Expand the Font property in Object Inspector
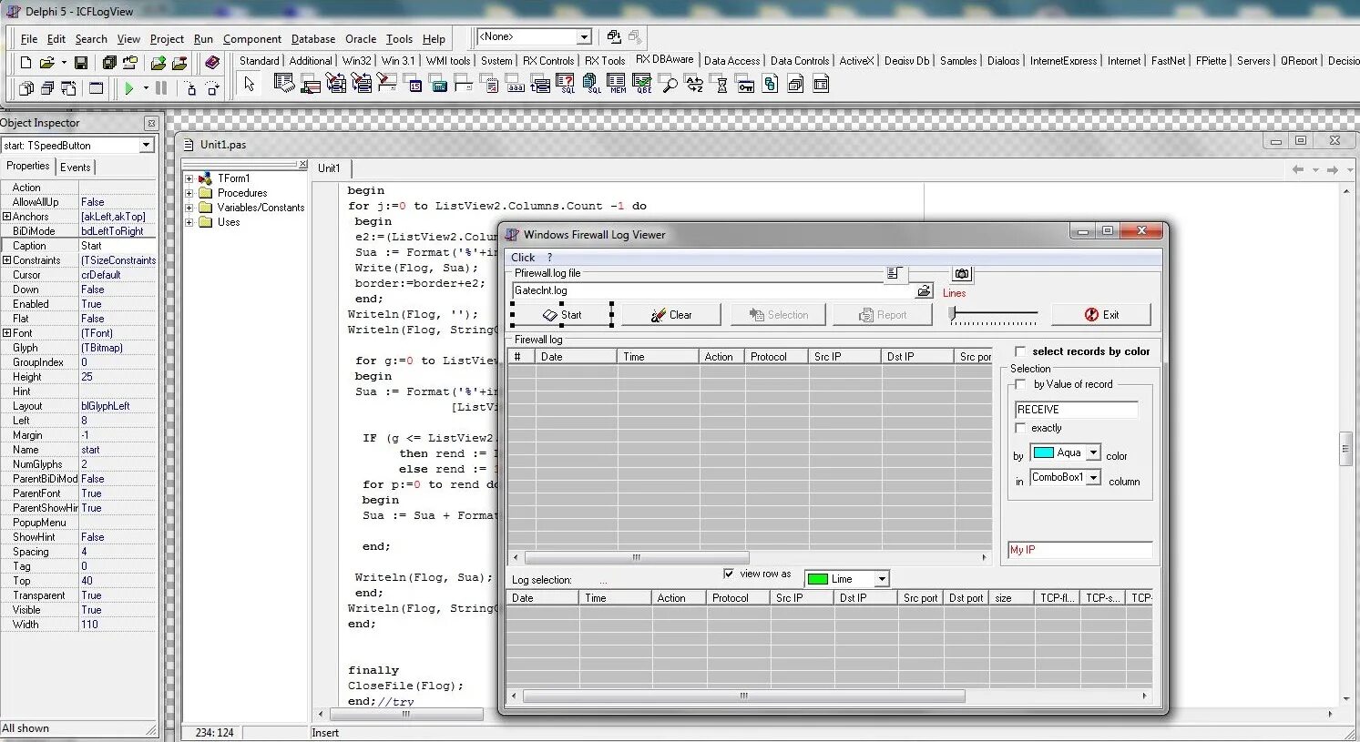The image size is (1360, 742). (6, 333)
